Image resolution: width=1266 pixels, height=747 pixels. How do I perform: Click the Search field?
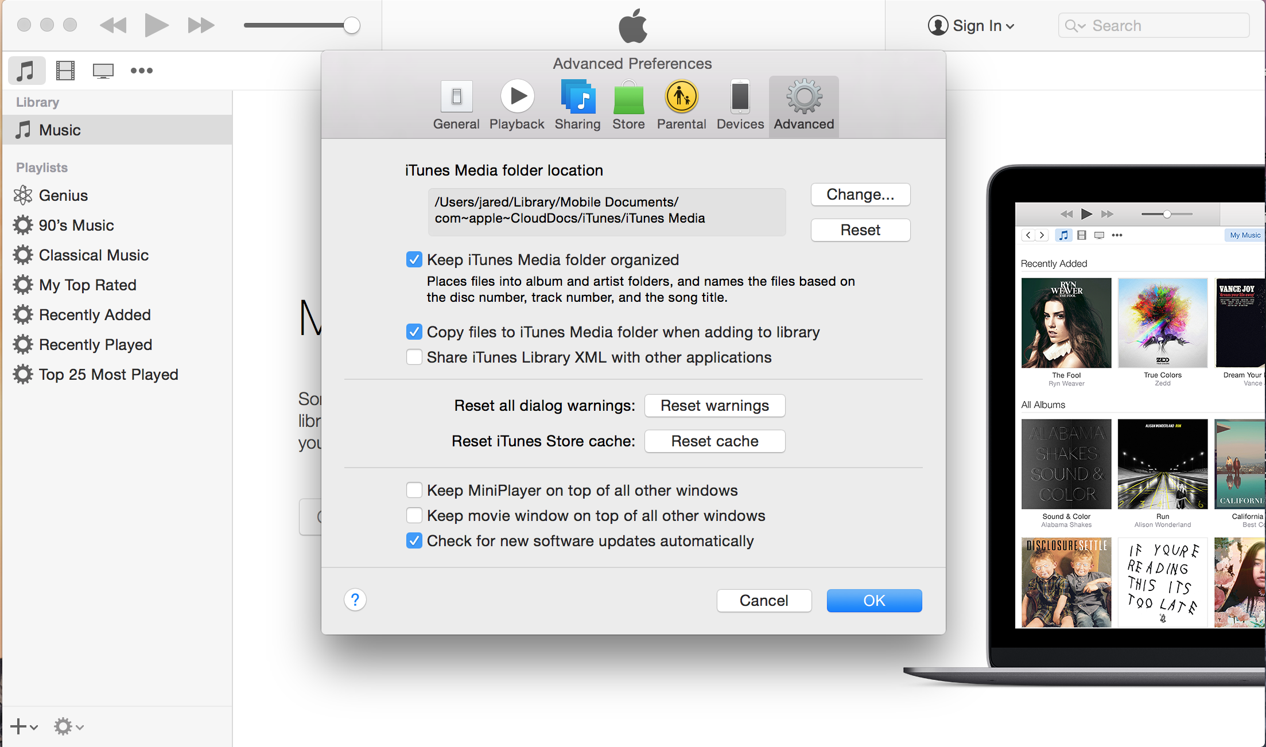(1154, 25)
